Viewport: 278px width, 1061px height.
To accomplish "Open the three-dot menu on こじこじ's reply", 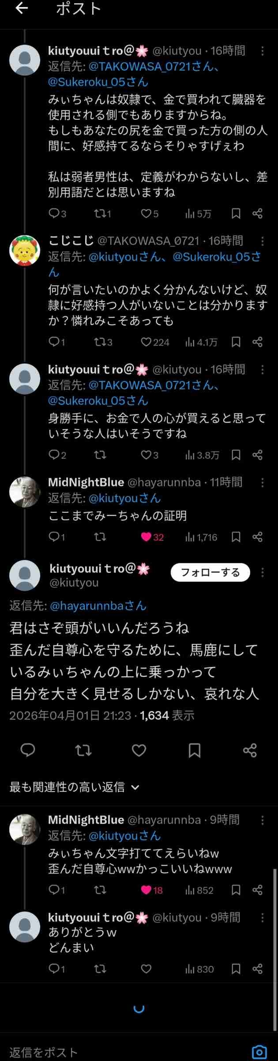I will click(x=263, y=241).
